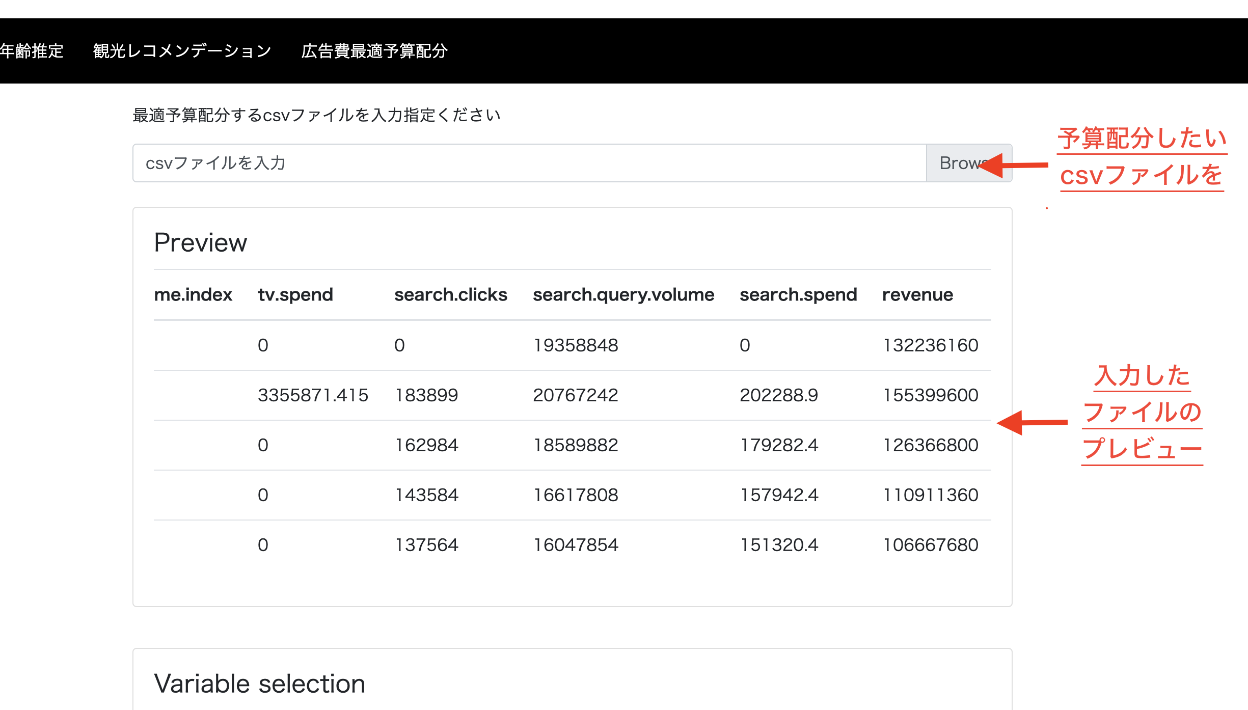1248x710 pixels.
Task: Click the 最適予算配分するcsvファイル instruction label
Action: pyautogui.click(x=316, y=115)
